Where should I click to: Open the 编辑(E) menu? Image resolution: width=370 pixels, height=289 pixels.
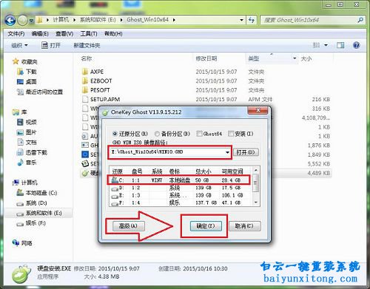[40, 34]
